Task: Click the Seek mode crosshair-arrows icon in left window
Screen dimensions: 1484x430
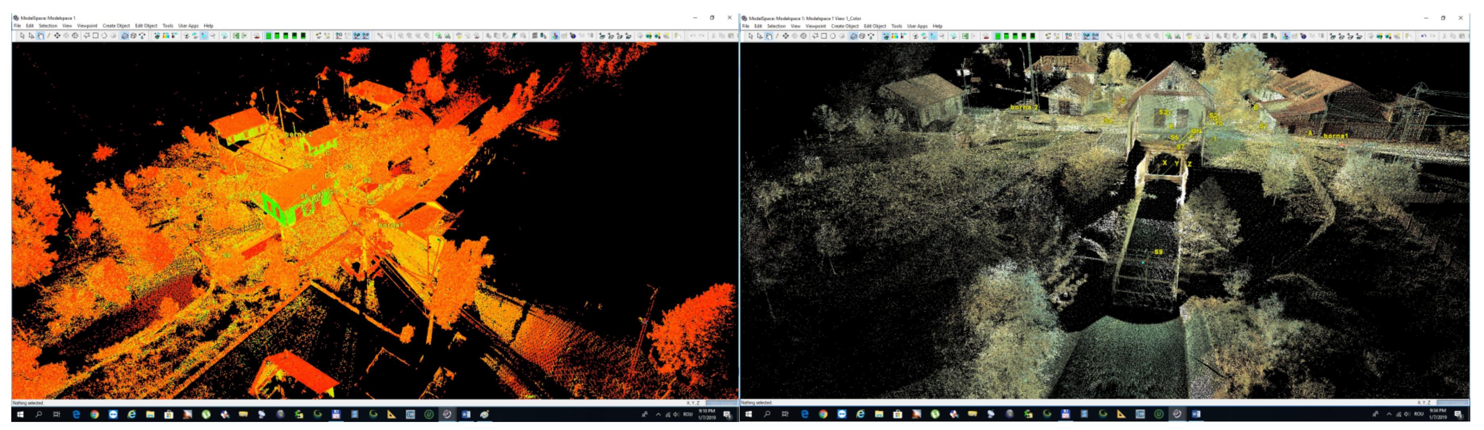Action: click(x=57, y=36)
